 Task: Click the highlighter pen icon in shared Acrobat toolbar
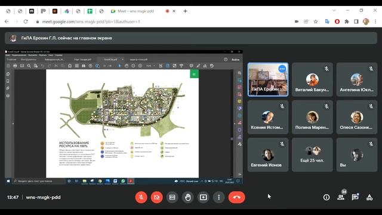coord(198,66)
